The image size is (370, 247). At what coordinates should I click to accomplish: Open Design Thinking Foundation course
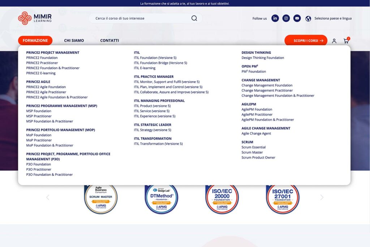click(x=263, y=58)
